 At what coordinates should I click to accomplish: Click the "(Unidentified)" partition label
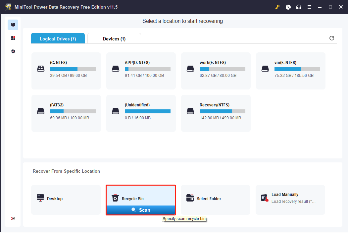pos(137,105)
